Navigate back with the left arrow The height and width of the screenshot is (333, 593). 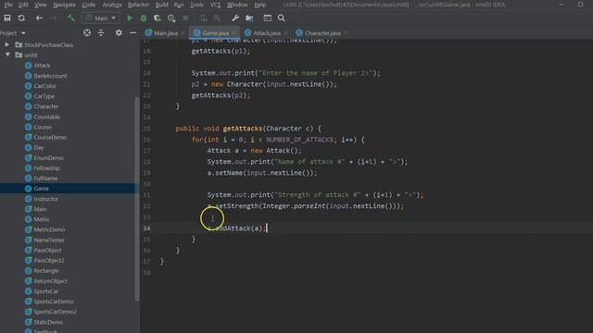39,18
